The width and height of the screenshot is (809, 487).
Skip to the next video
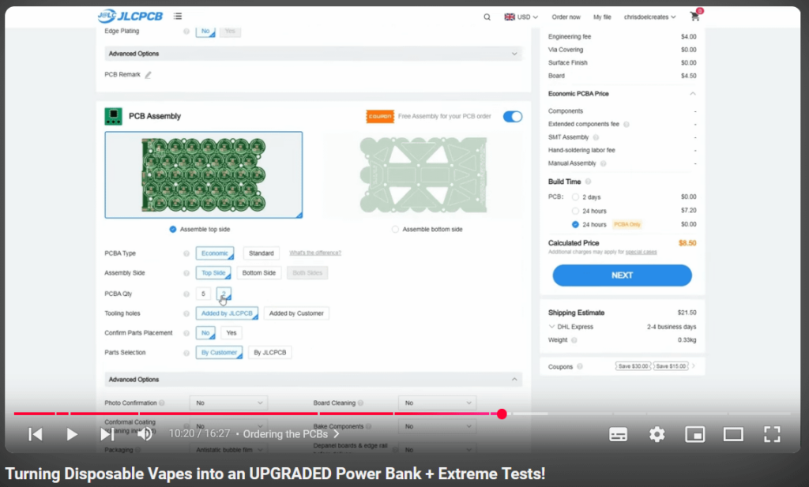click(x=107, y=434)
